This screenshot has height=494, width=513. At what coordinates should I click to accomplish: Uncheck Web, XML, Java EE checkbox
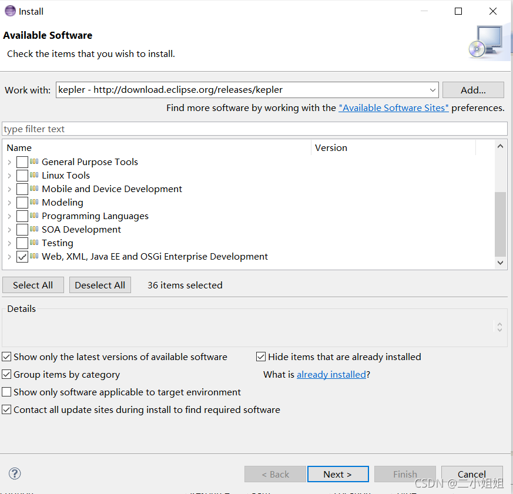(22, 257)
